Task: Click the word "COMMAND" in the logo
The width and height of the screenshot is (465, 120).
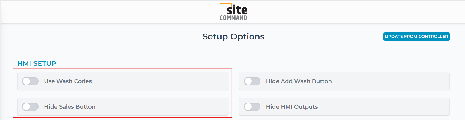Action: pyautogui.click(x=233, y=18)
